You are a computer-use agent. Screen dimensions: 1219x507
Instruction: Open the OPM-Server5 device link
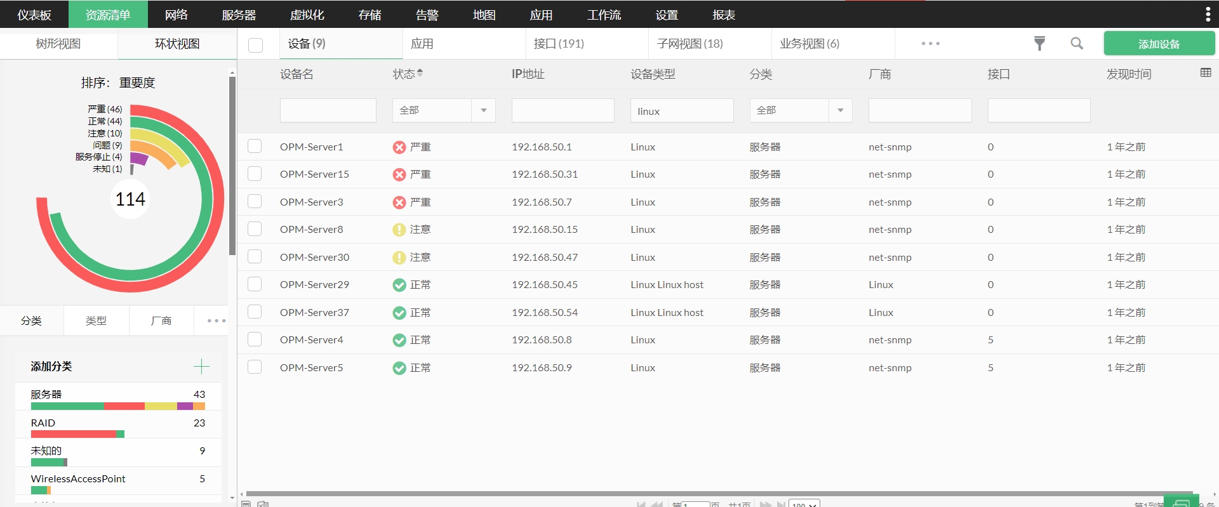click(312, 367)
